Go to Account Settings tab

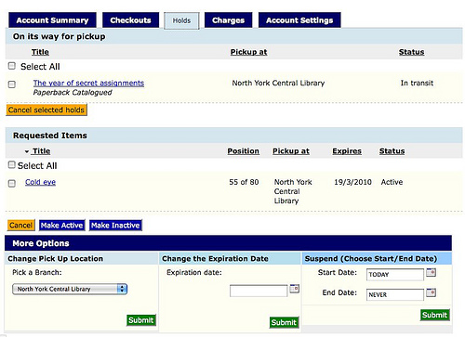tap(299, 20)
